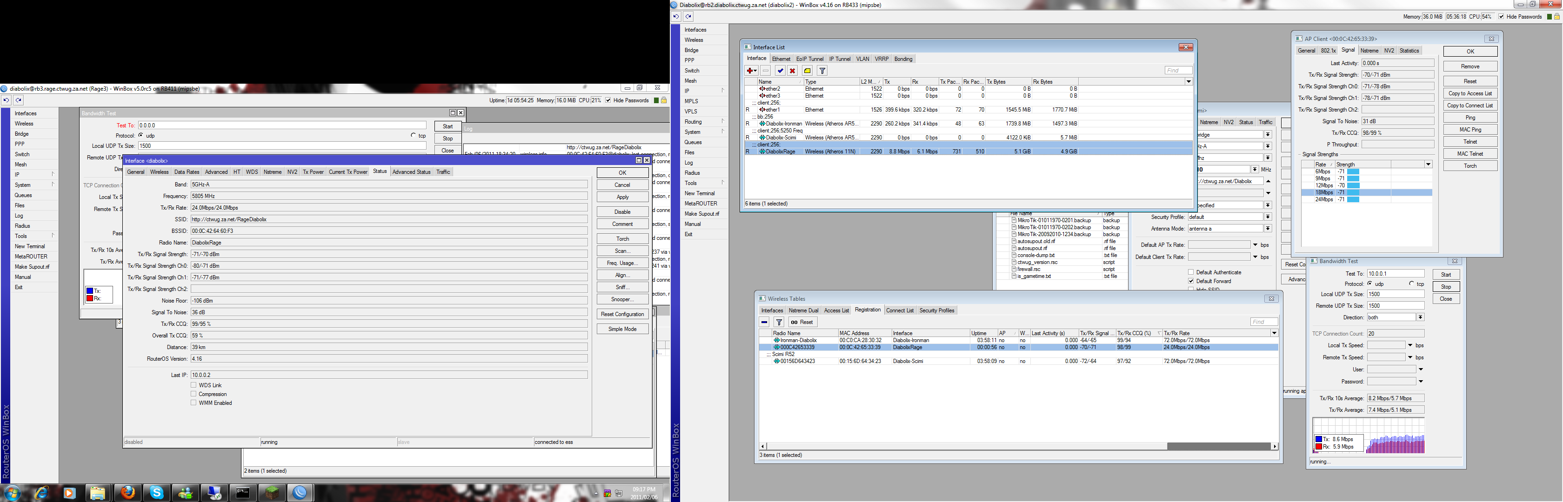
Task: Click undo arrow in Rage3 WinBox toolbar
Action: pyautogui.click(x=6, y=100)
